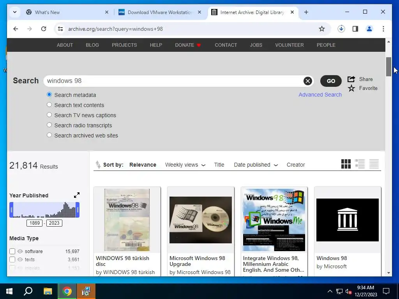Screen dimensions: 399x299
Task: Click the page vertical scrollbar thumb
Action: [388, 67]
